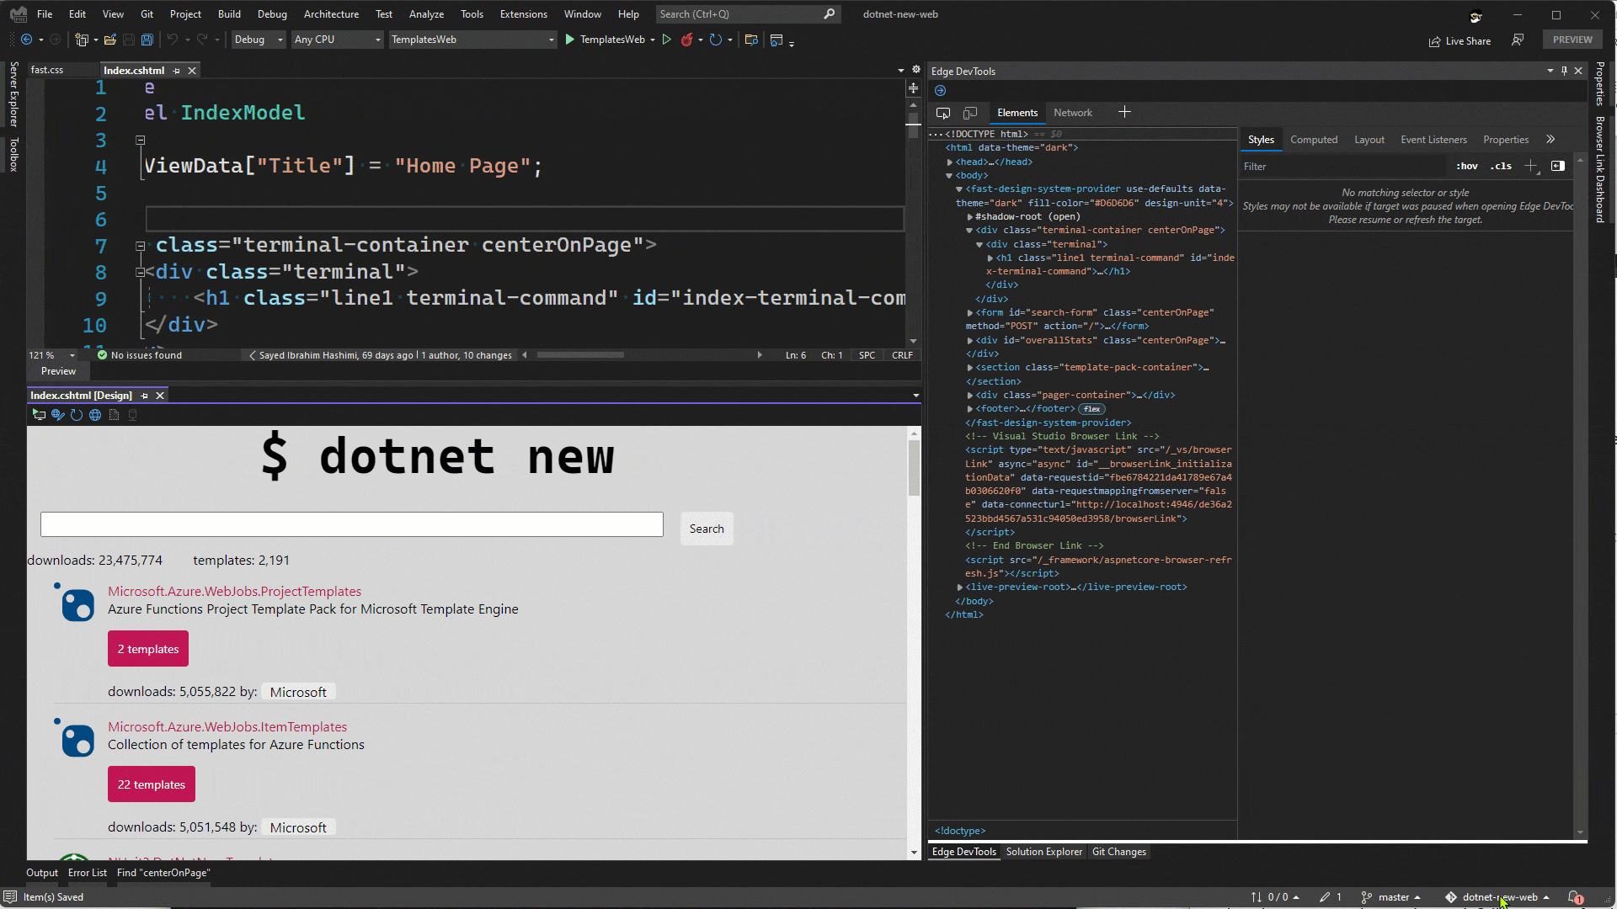Open design preview in browser globe icon

(x=95, y=415)
